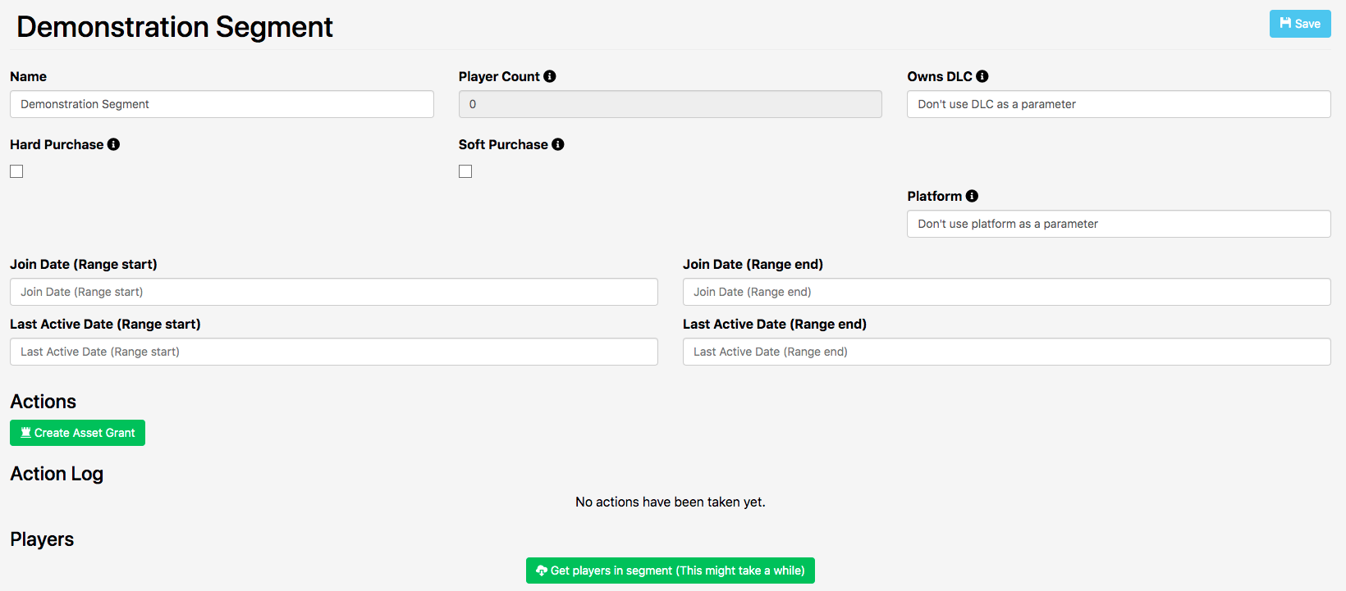Enable the Hard Purchase checkbox
This screenshot has width=1346, height=591.
[16, 171]
